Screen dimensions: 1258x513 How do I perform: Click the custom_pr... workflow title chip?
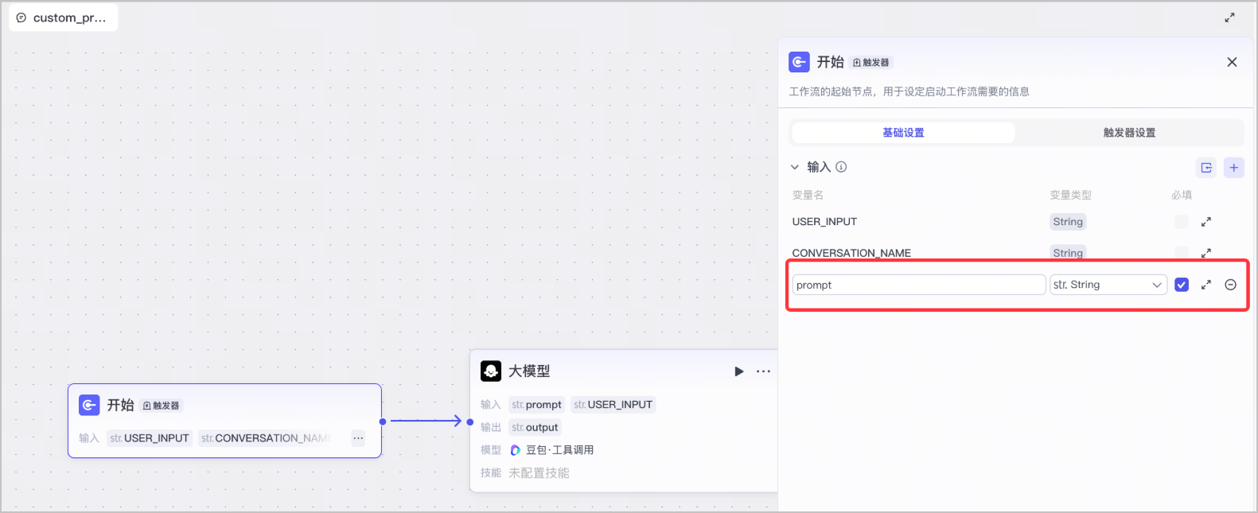click(x=63, y=17)
